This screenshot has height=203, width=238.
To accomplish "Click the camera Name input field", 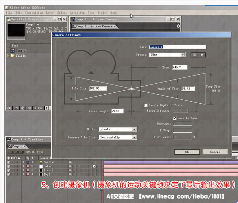I will coord(178,47).
